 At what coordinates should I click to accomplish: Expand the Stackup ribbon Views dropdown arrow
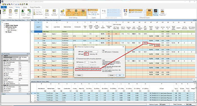pyautogui.click(x=4, y=15)
